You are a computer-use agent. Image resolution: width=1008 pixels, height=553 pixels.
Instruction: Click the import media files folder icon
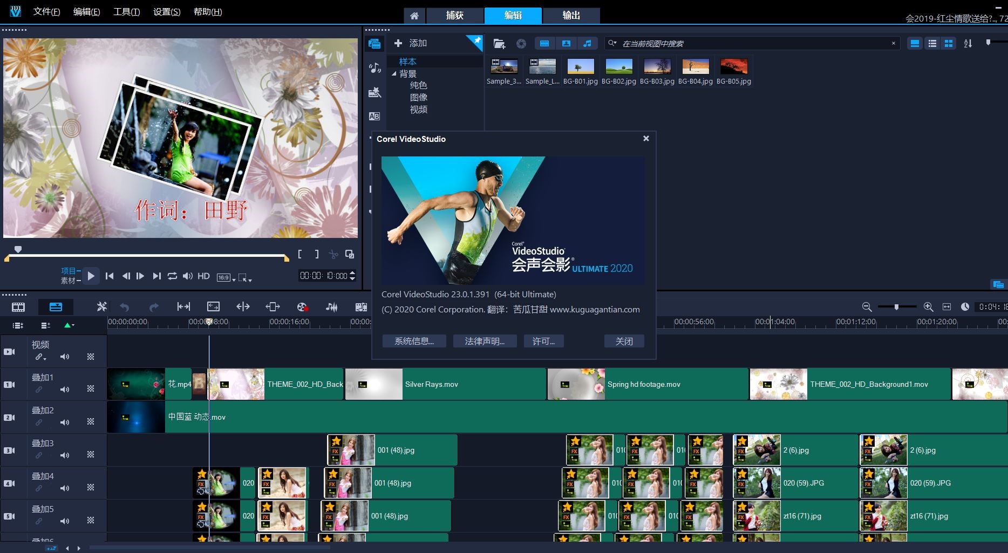(x=499, y=44)
